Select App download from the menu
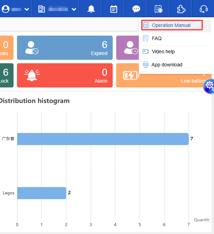Screen dimensions: 214x234 tap(166, 65)
